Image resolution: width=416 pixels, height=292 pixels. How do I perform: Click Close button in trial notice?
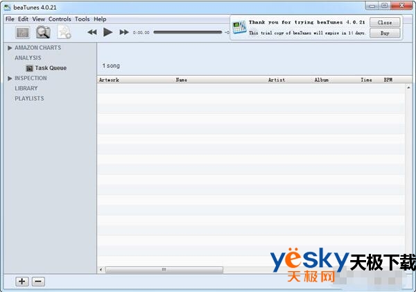tap(385, 22)
